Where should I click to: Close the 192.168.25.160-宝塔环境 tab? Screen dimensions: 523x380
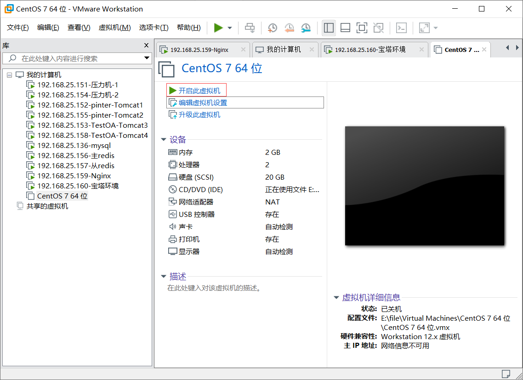click(421, 49)
